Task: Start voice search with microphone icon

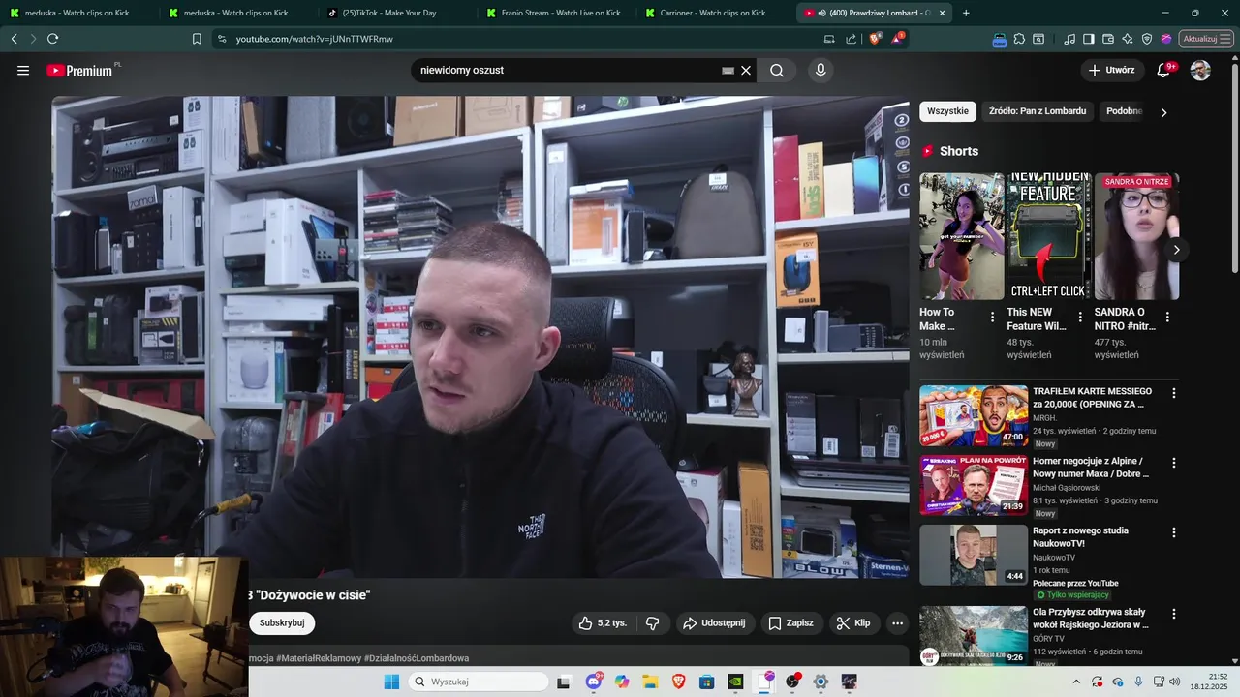Action: [x=821, y=71]
